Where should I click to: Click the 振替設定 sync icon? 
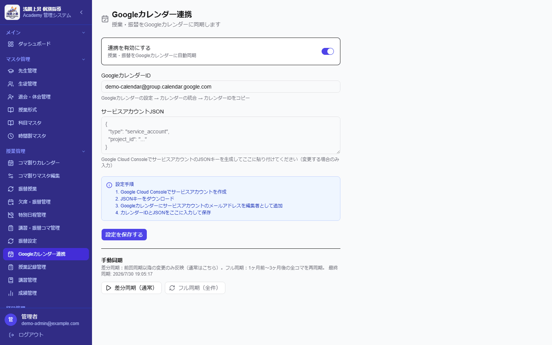pyautogui.click(x=11, y=241)
